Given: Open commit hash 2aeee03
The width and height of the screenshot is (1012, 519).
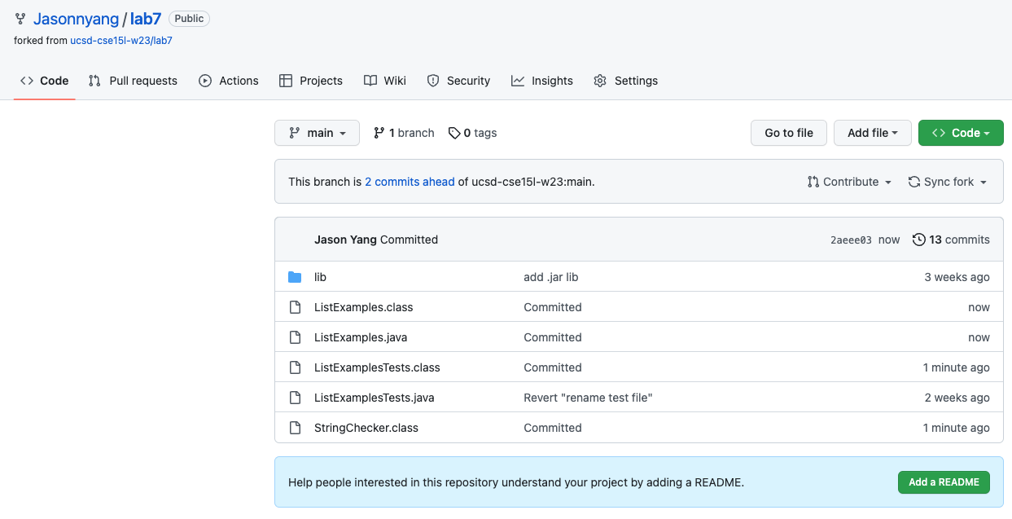Looking at the screenshot, I should tap(851, 240).
